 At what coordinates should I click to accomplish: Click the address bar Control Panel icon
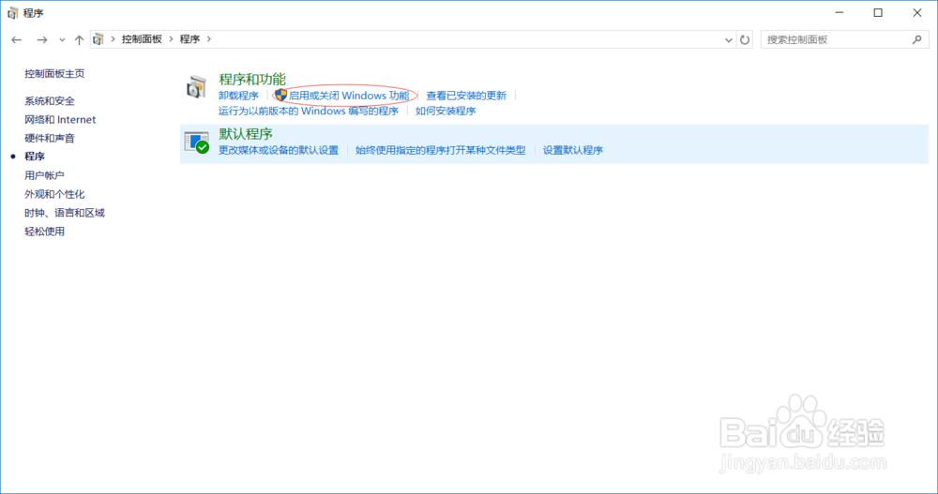[98, 39]
